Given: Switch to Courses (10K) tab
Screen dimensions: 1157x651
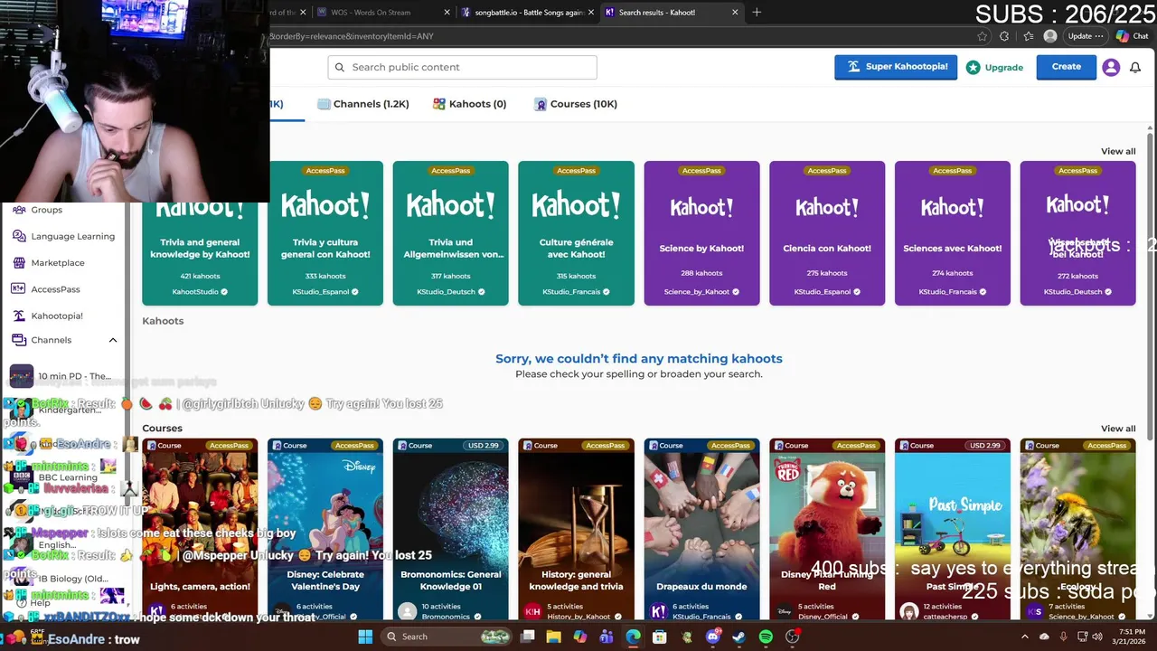Looking at the screenshot, I should coord(576,104).
